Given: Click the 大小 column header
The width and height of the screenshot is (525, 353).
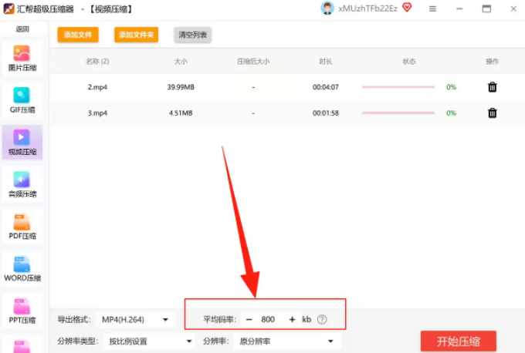Looking at the screenshot, I should (181, 61).
